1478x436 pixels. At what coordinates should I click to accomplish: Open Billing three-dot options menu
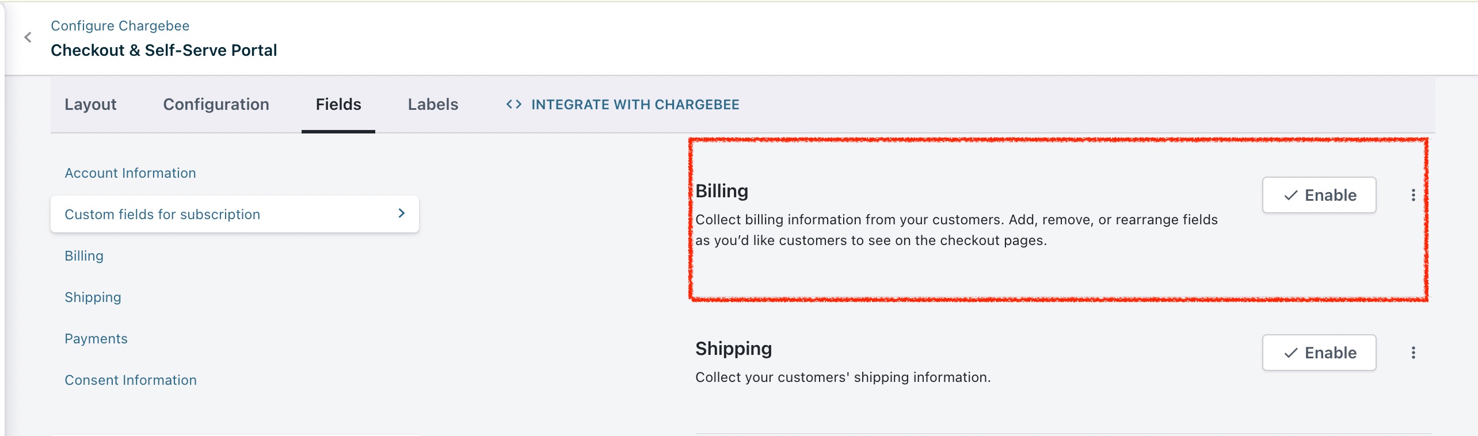[x=1413, y=195]
